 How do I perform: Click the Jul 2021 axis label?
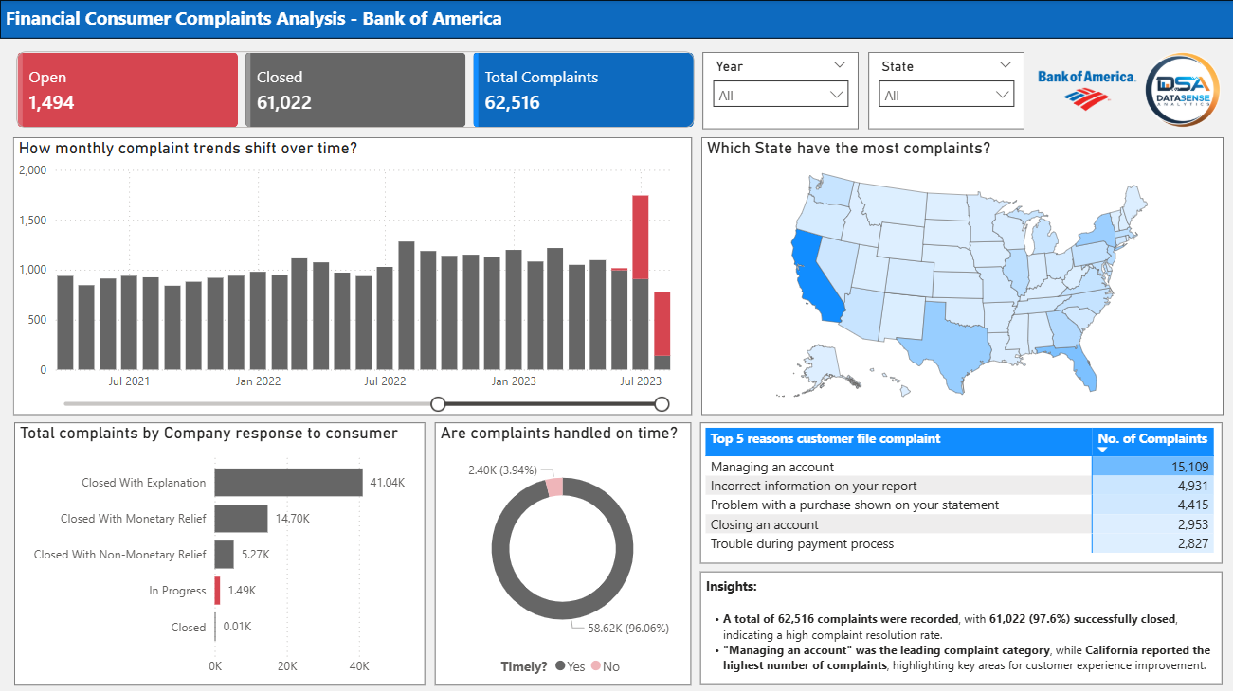pos(129,381)
